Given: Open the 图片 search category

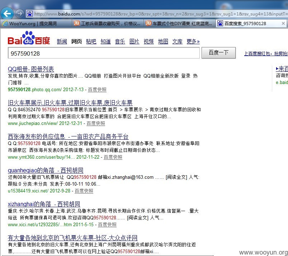Looking at the screenshot, I should [134, 41].
